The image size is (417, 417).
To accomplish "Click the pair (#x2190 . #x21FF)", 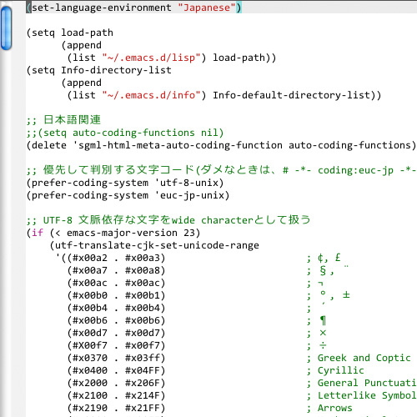I will [x=116, y=408].
